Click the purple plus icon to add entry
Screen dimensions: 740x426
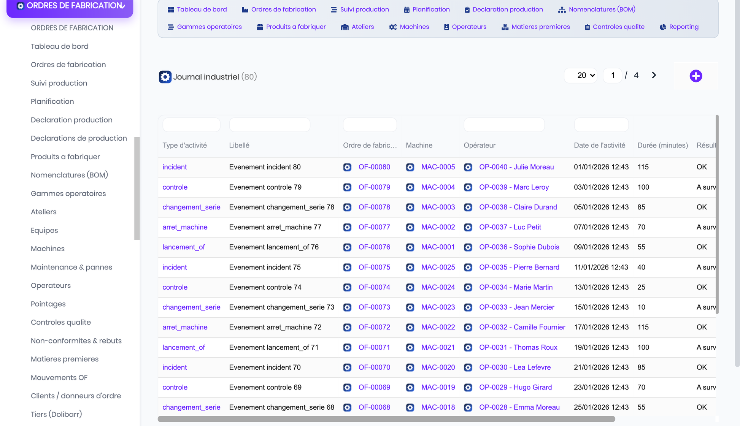[x=696, y=76]
